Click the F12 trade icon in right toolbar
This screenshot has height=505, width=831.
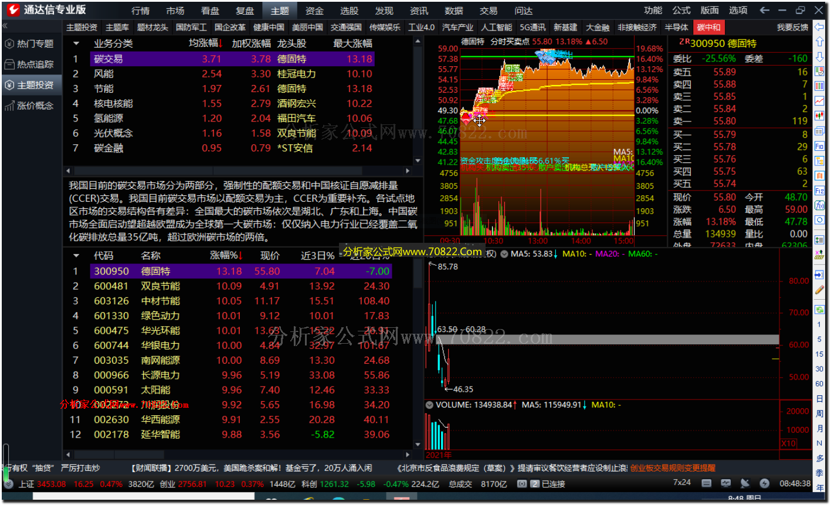pyautogui.click(x=819, y=191)
